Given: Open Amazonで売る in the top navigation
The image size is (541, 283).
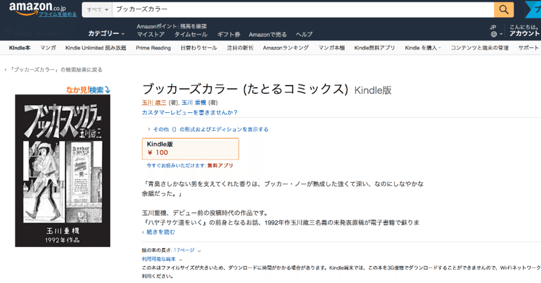Looking at the screenshot, I should (268, 35).
